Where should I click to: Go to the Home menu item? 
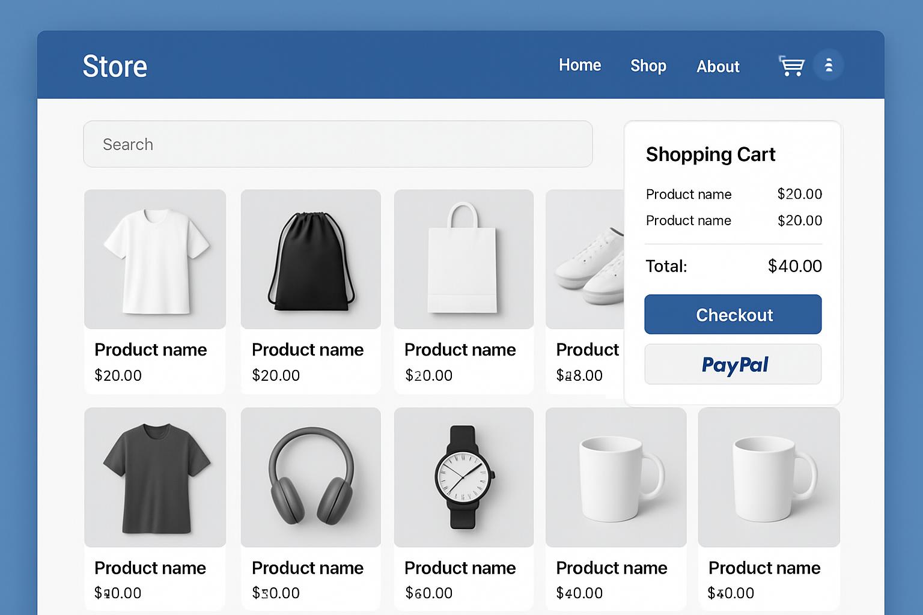click(579, 65)
